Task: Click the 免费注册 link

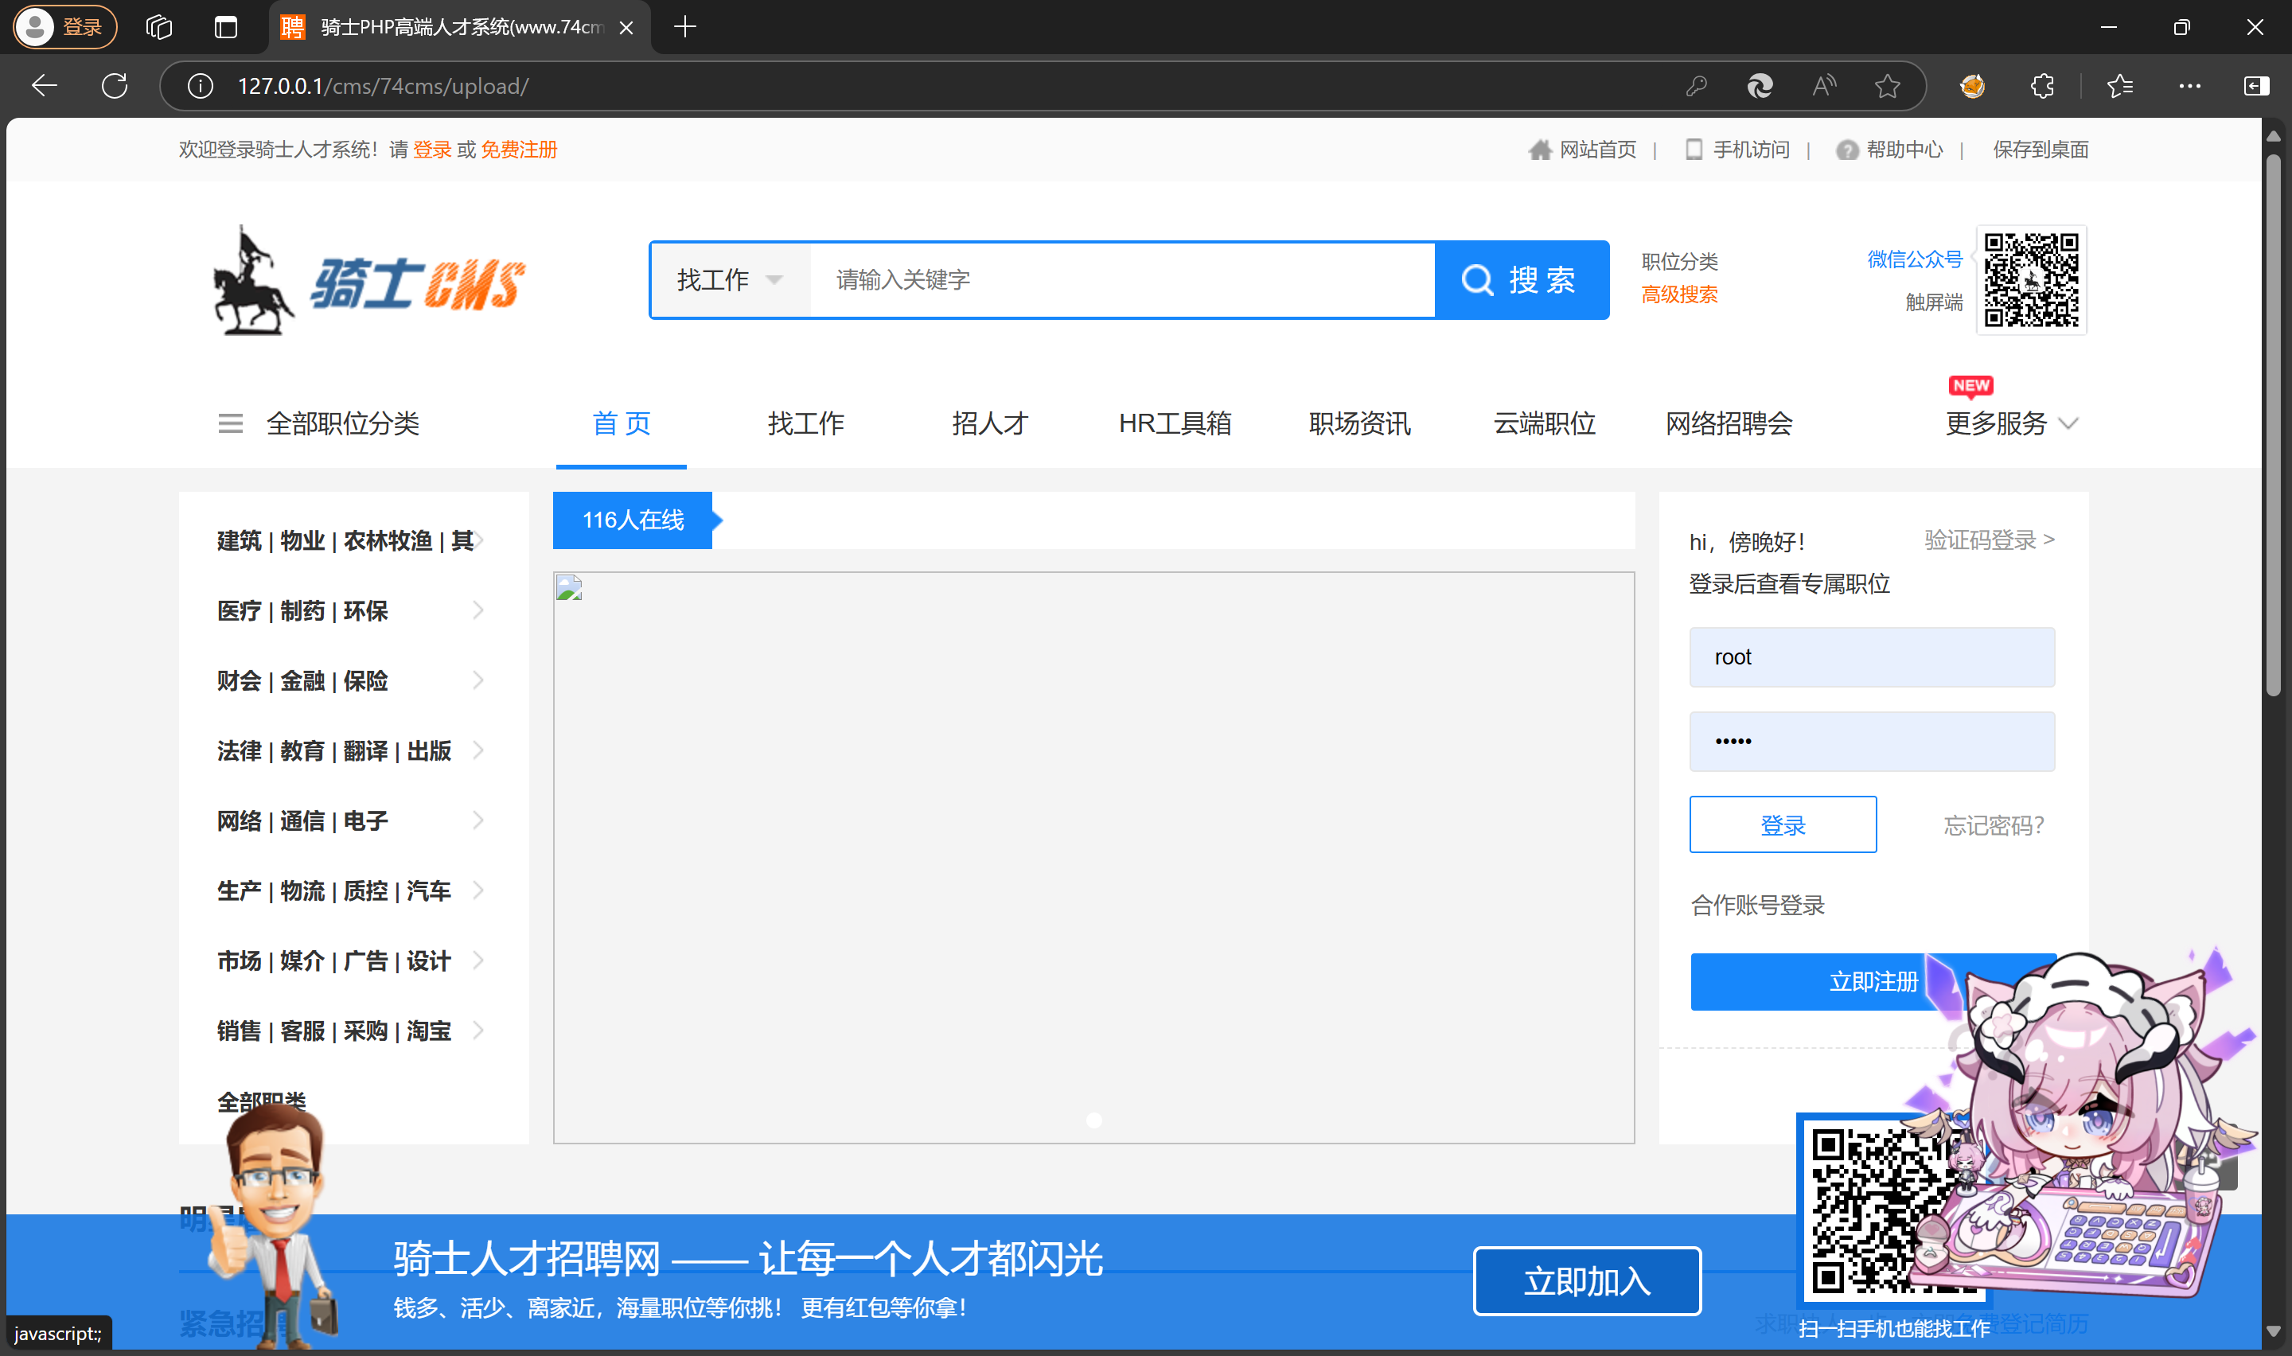Action: [x=519, y=149]
